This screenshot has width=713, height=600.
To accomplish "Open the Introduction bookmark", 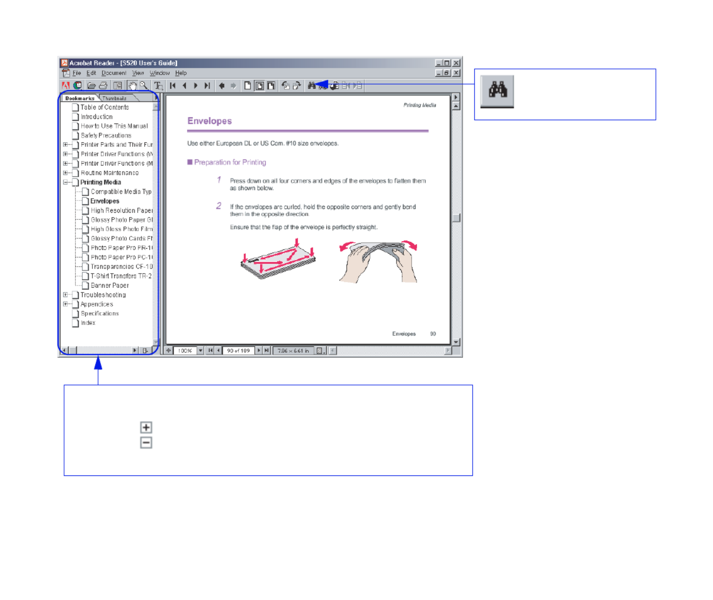I will tap(96, 117).
